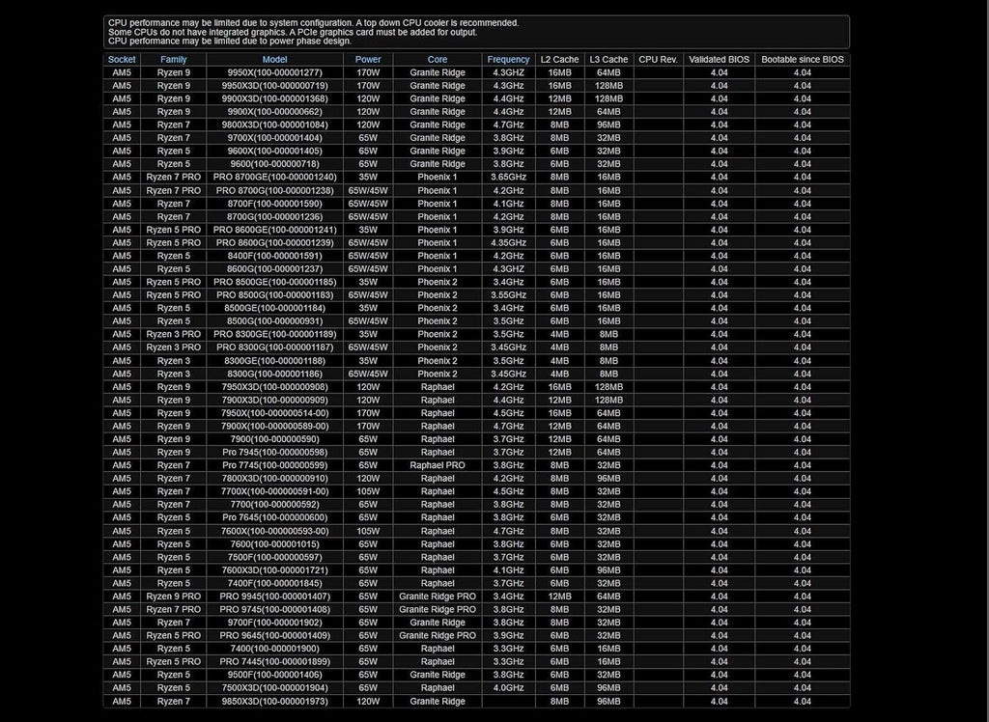Select model 7900X3D(100-000000909) cell
Image resolution: width=989 pixels, height=722 pixels.
point(275,400)
